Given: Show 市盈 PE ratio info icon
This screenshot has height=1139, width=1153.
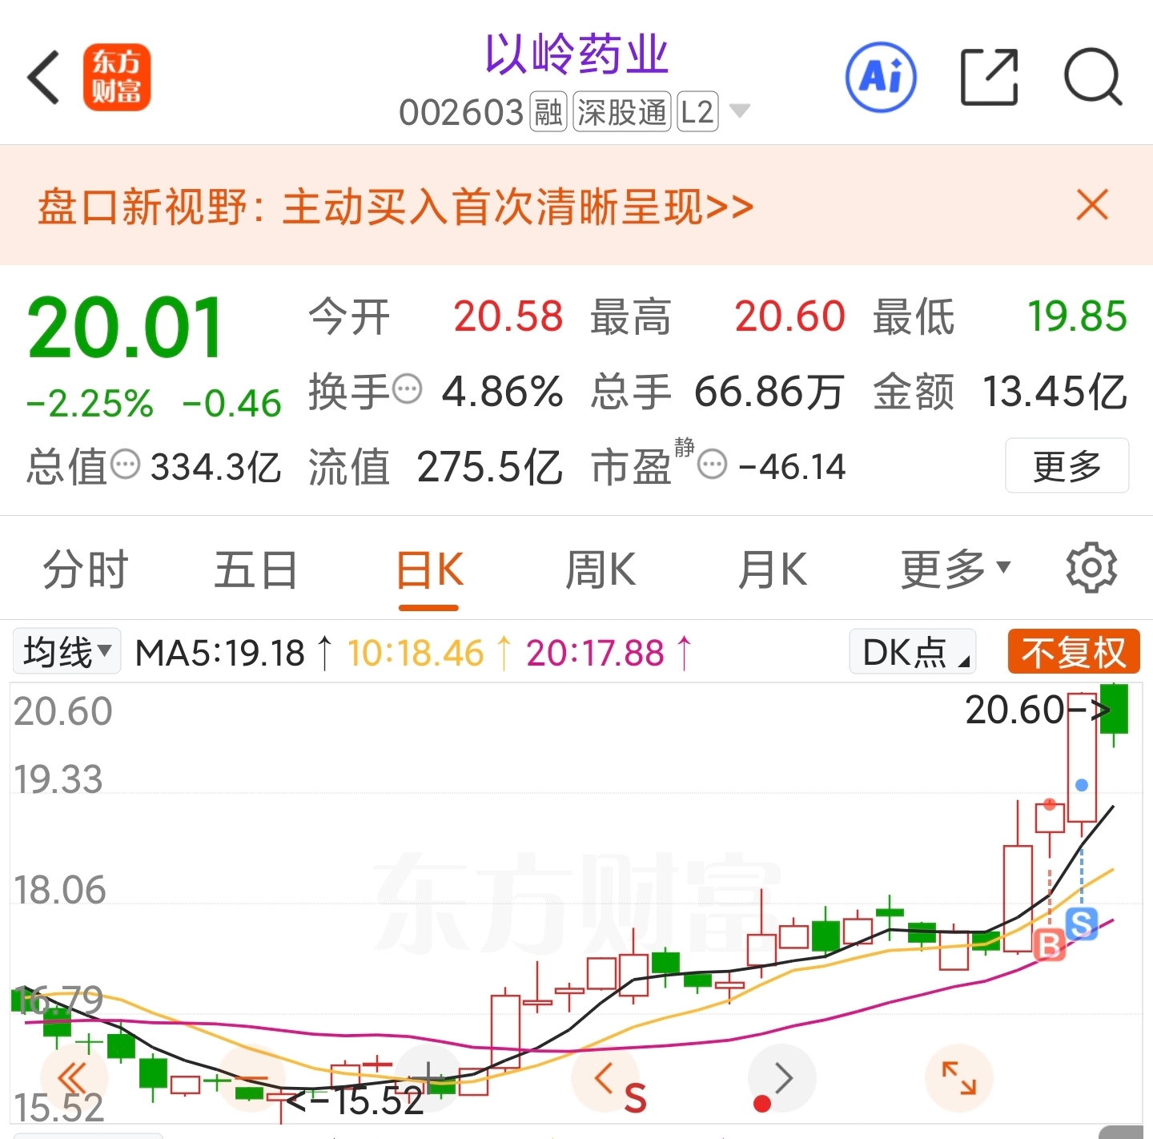Looking at the screenshot, I should pyautogui.click(x=713, y=465).
